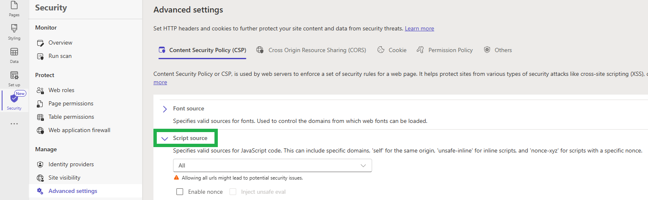Click the Web application firewall icon
This screenshot has width=648, height=200.
pos(40,130)
